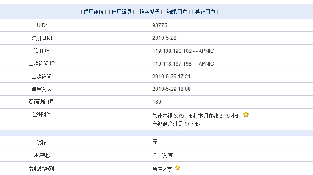This screenshot has width=313, height=175.
Task: Click the registration date 2010-5-28
Action: tap(164, 38)
